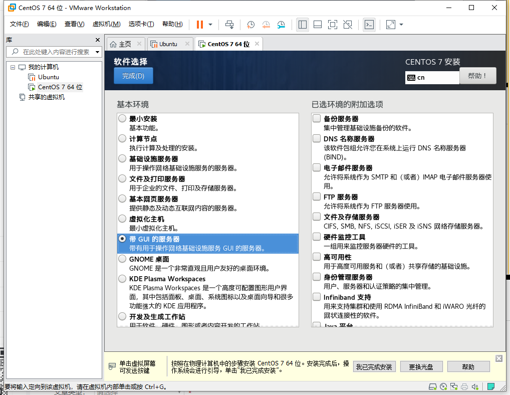
Task: Select CentOS 7 64 位 in the library tree
Action: click(x=60, y=87)
